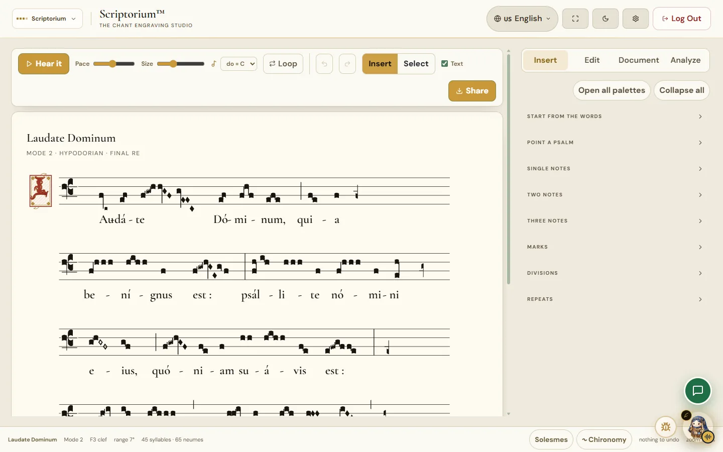Toggle Solesmes style button
723x452 pixels.
pos(551,439)
